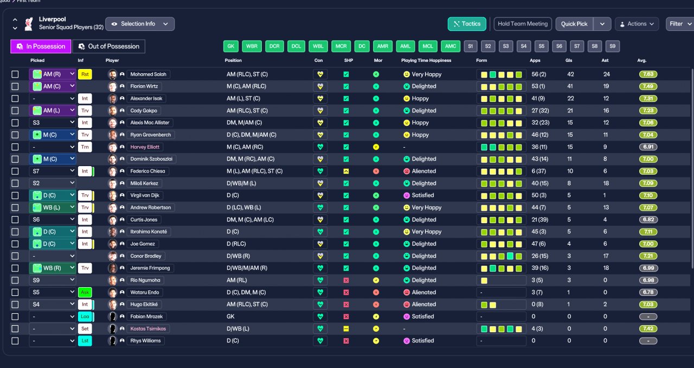Select the AMC position slot button
Viewport: 694px width, 368px height.
[x=450, y=46]
